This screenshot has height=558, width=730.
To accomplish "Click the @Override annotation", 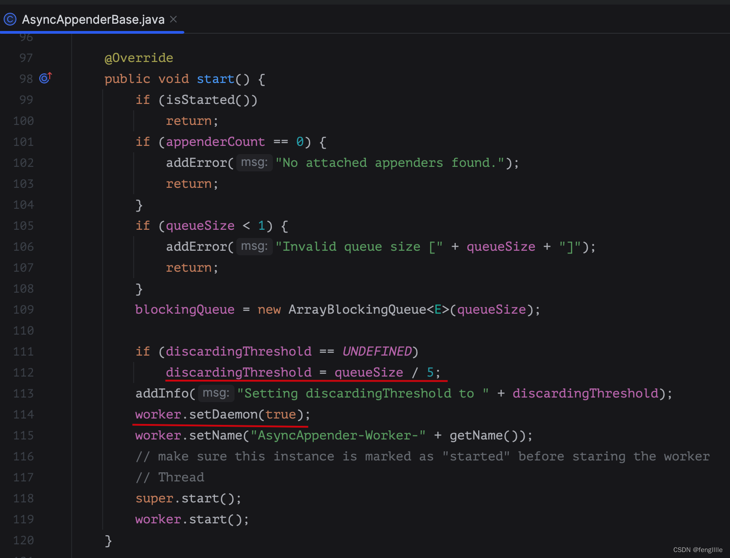I will click(139, 58).
